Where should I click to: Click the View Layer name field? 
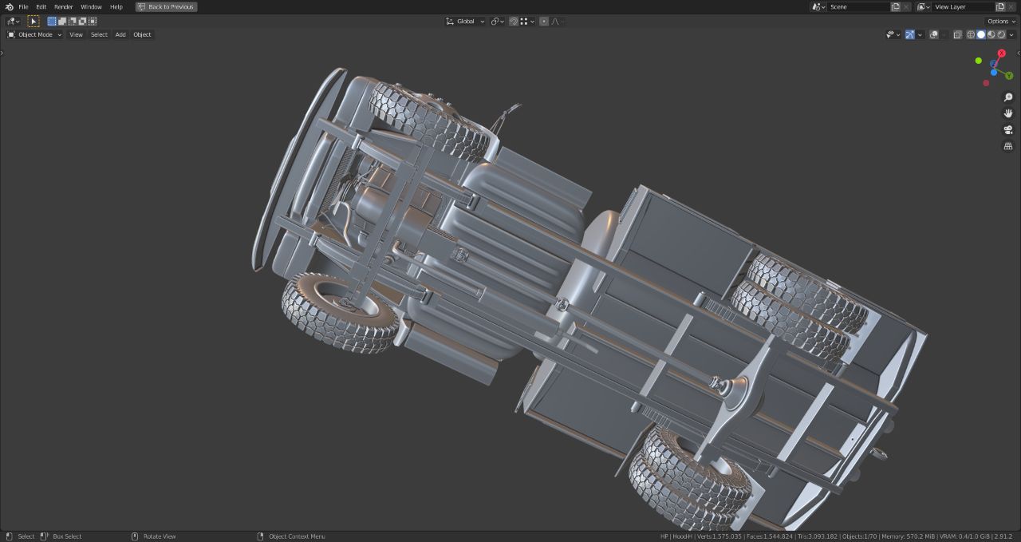964,6
